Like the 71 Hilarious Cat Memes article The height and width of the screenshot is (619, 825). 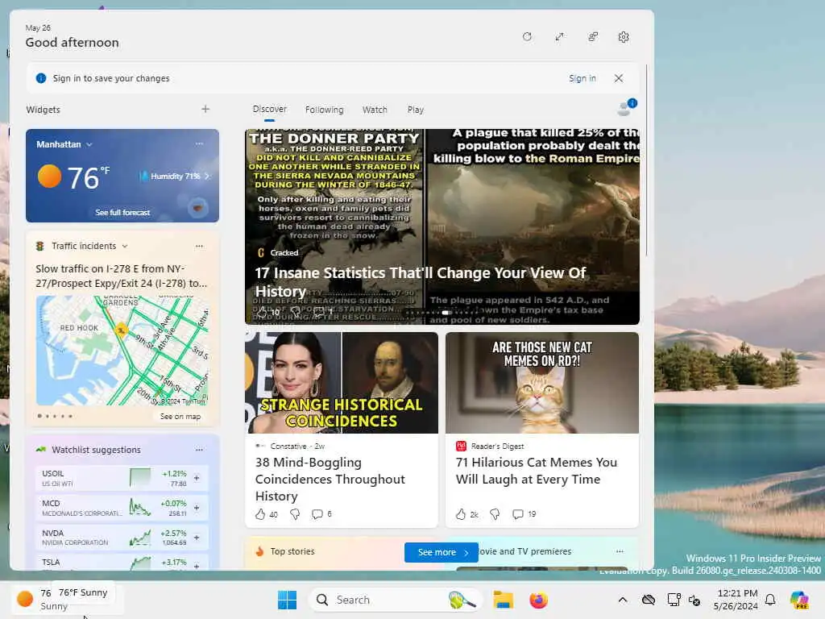[x=460, y=514]
